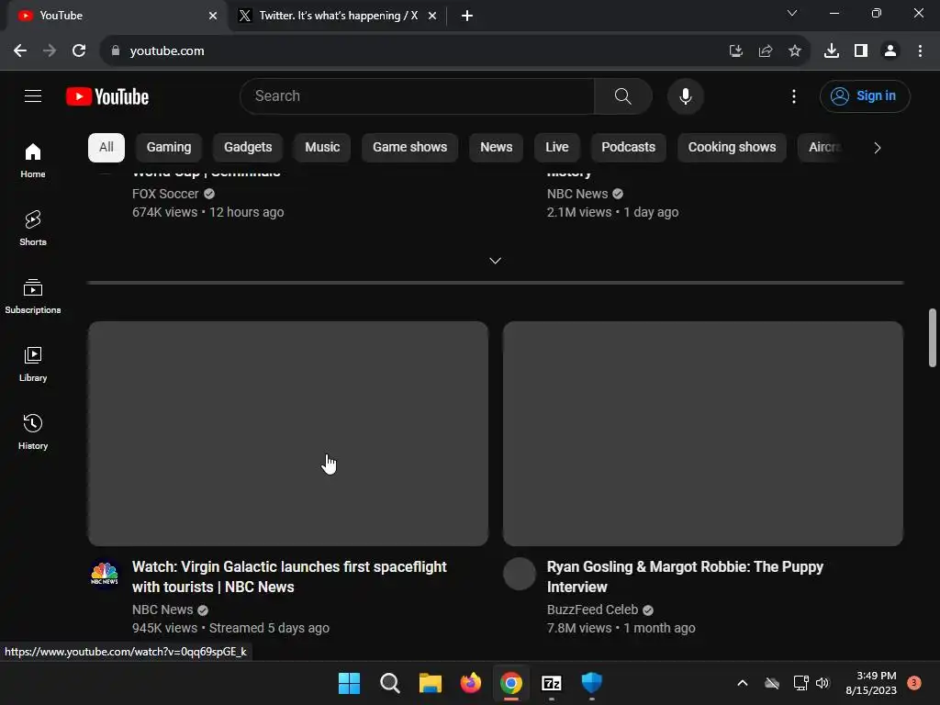
Task: Open YouTube settings three-dot menu
Action: (794, 95)
